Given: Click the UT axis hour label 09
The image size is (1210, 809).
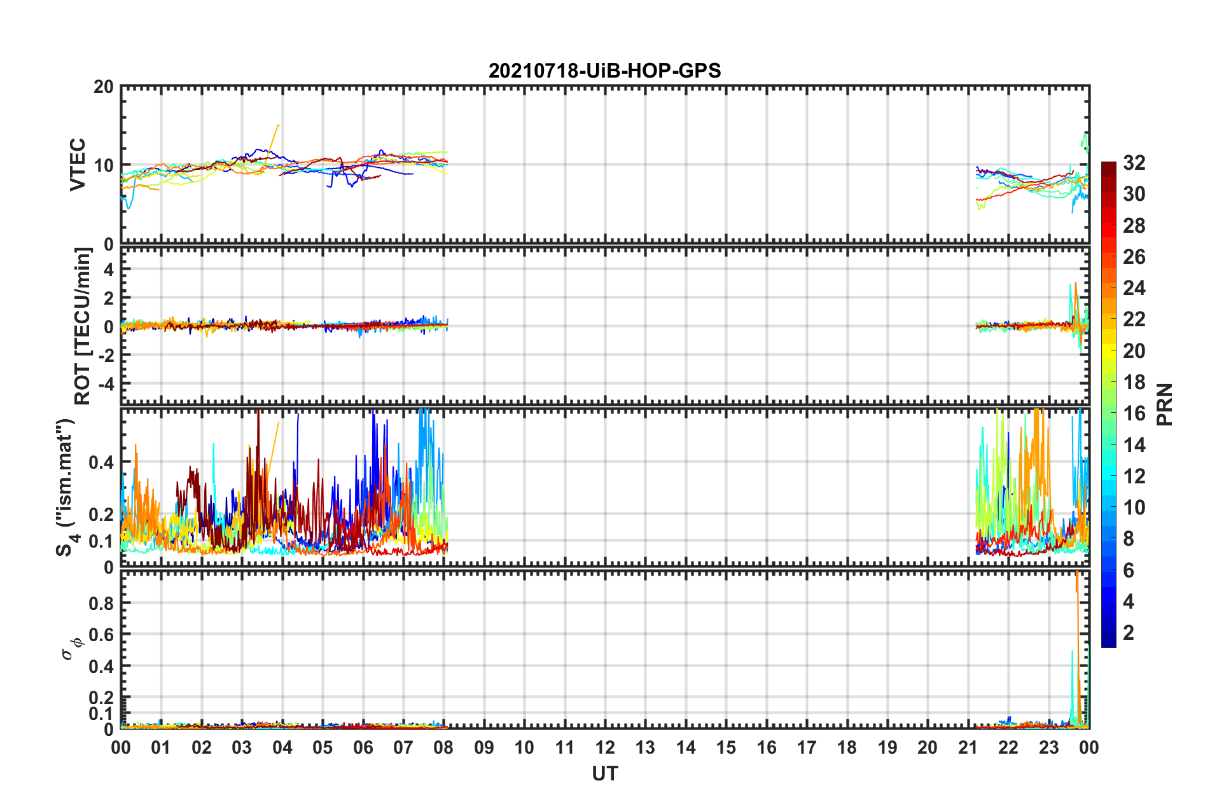Looking at the screenshot, I should [x=484, y=747].
